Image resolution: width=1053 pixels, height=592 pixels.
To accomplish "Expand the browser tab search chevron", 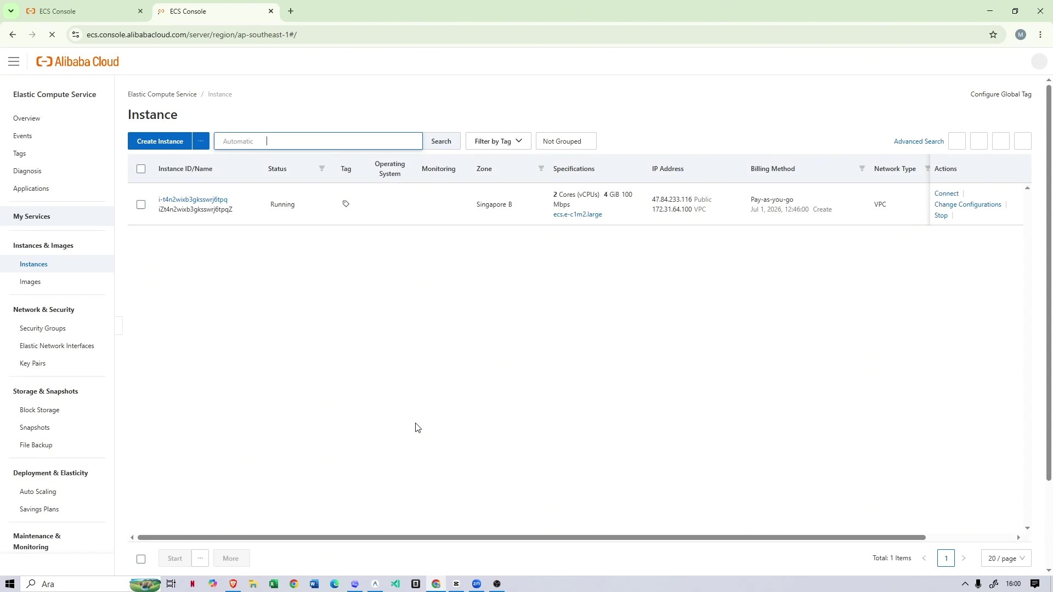I will coord(10,11).
